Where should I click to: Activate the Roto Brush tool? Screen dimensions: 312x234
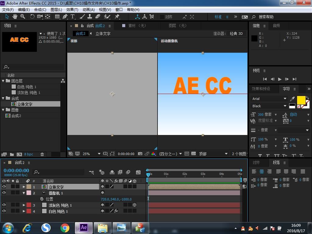107,17
